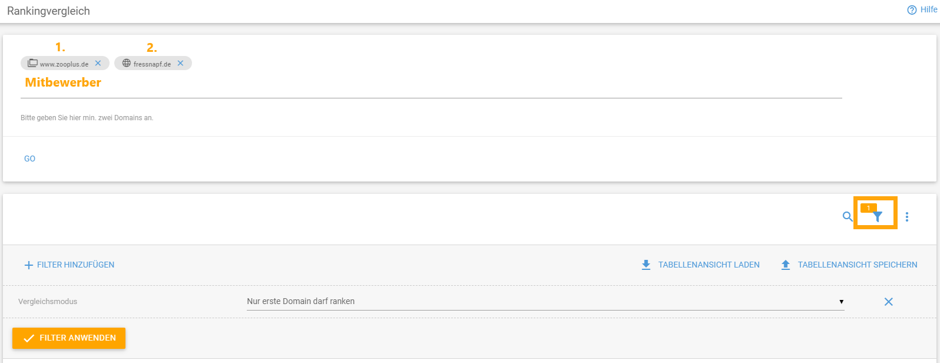
Task: Click the Filter hinzufügen link
Action: pos(76,265)
